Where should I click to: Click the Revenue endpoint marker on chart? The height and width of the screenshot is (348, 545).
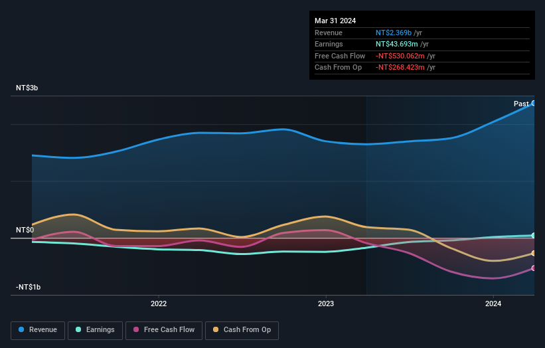pyautogui.click(x=534, y=103)
